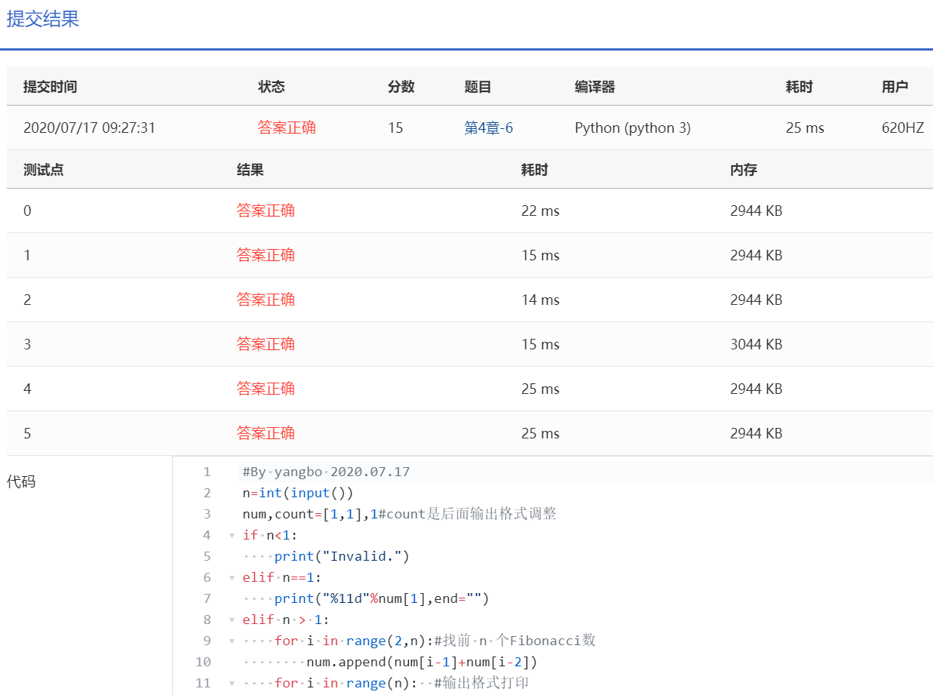Click the 状态 column header

(x=272, y=87)
